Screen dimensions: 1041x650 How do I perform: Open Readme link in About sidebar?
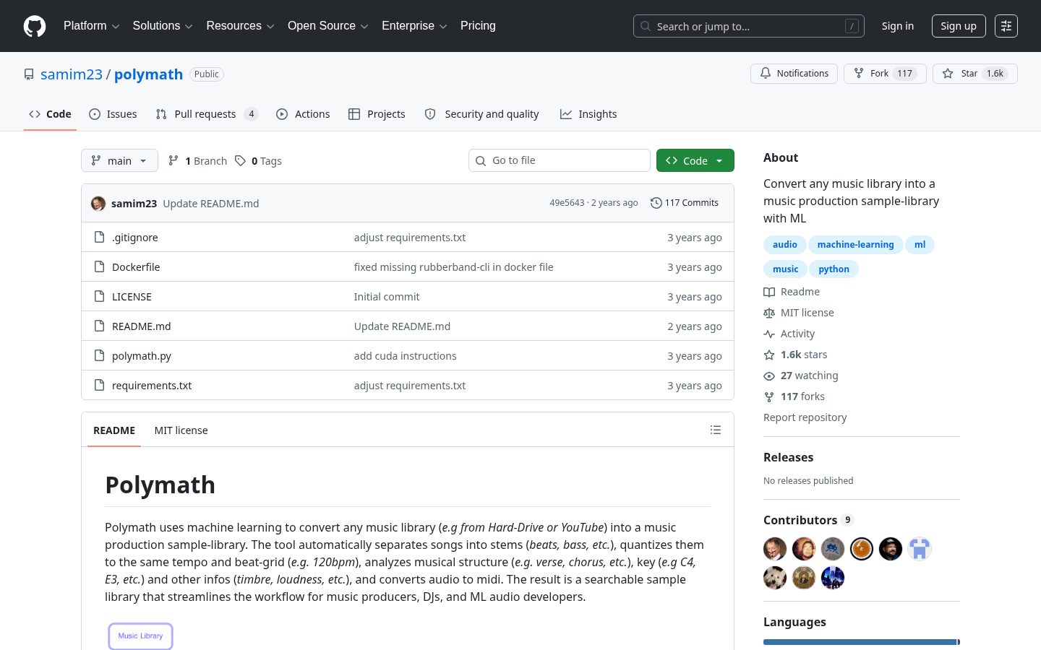pos(792,292)
